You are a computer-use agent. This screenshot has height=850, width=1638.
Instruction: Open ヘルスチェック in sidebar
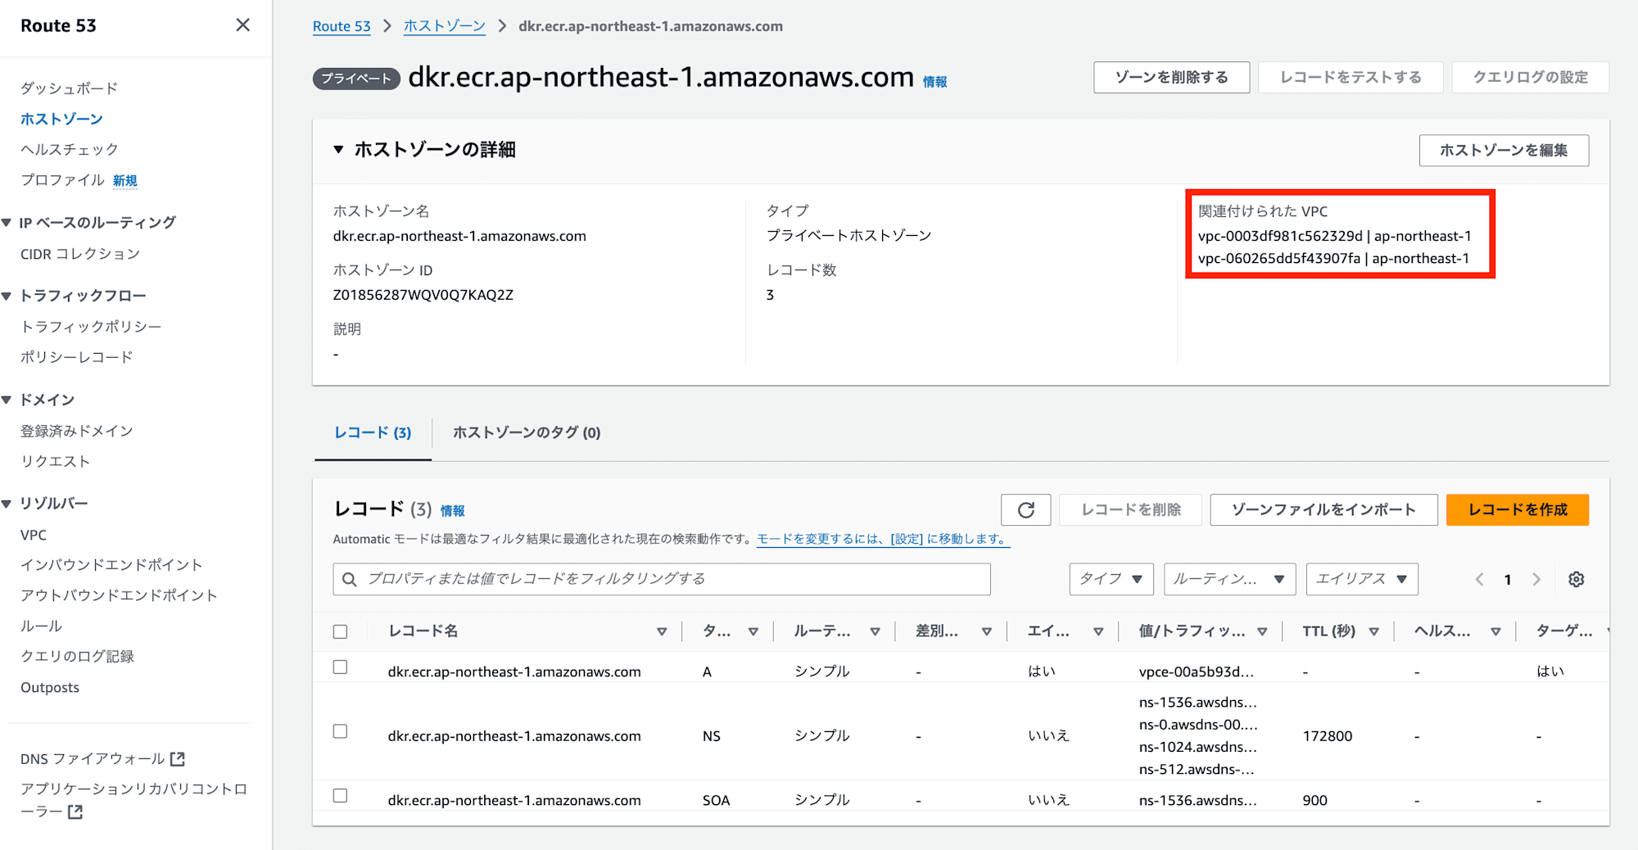tap(70, 149)
